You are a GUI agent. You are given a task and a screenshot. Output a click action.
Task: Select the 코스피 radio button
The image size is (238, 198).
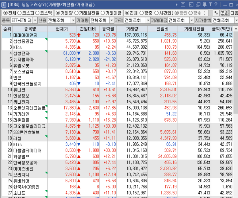tap(19, 13)
